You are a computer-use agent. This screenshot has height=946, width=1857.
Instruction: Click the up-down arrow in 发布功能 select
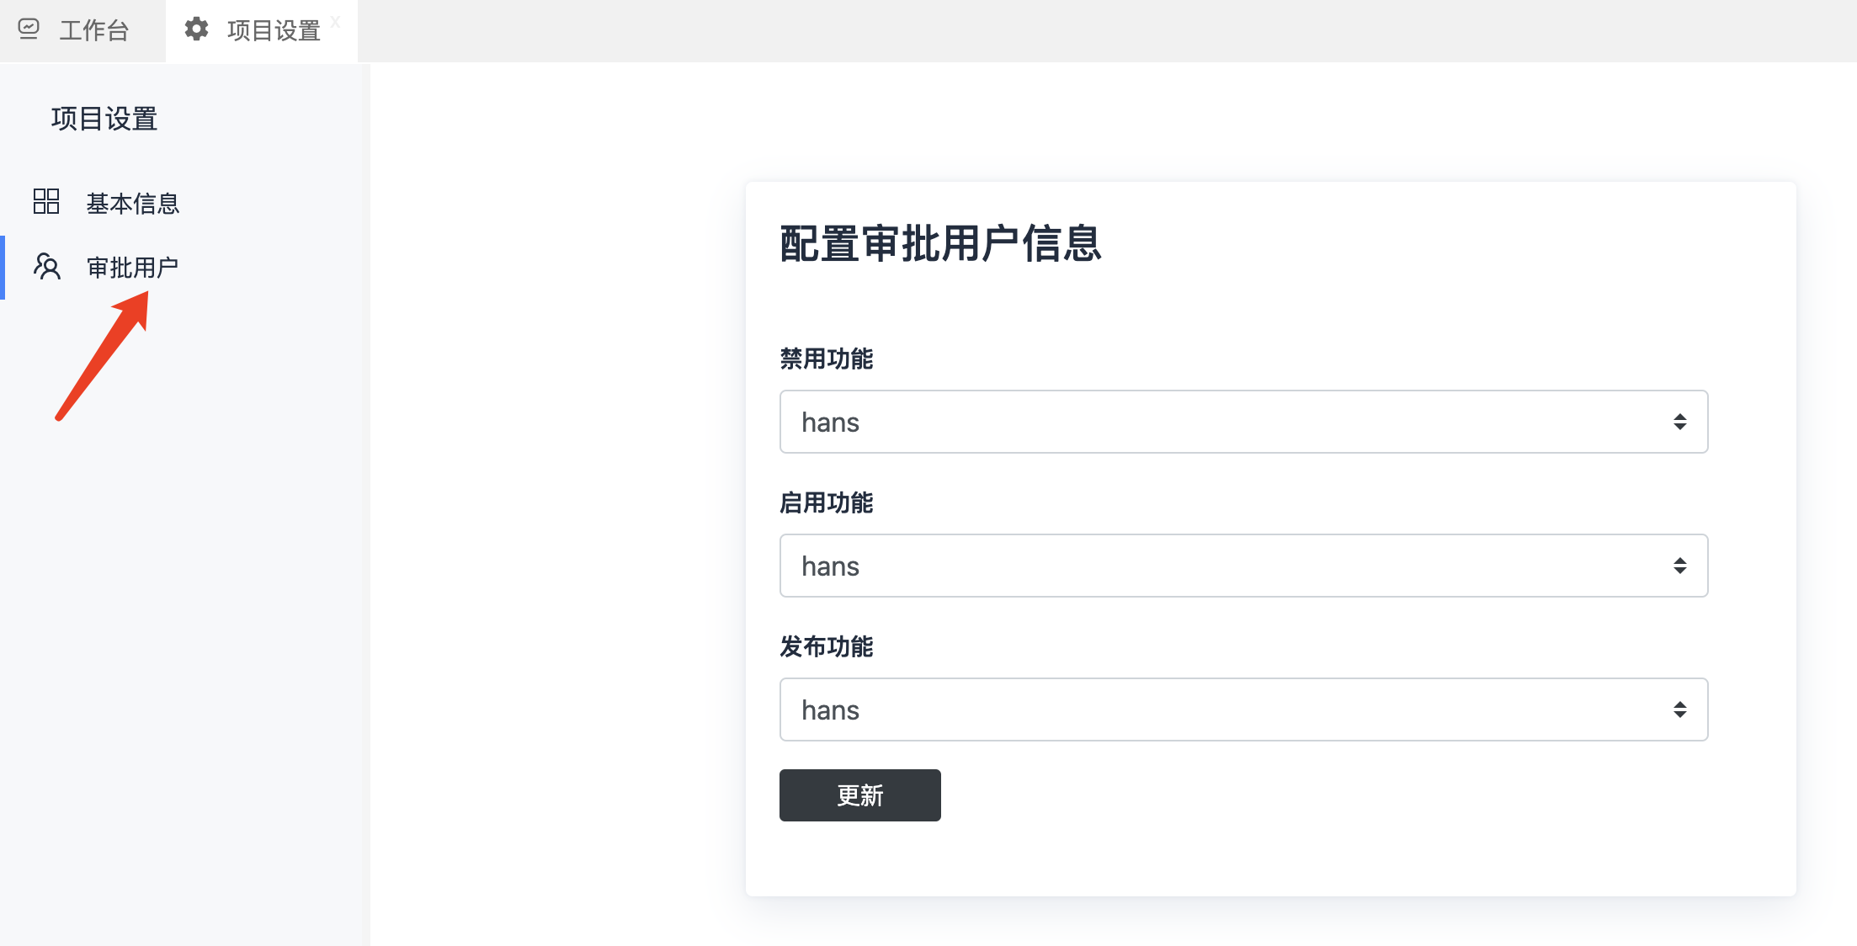1679,709
